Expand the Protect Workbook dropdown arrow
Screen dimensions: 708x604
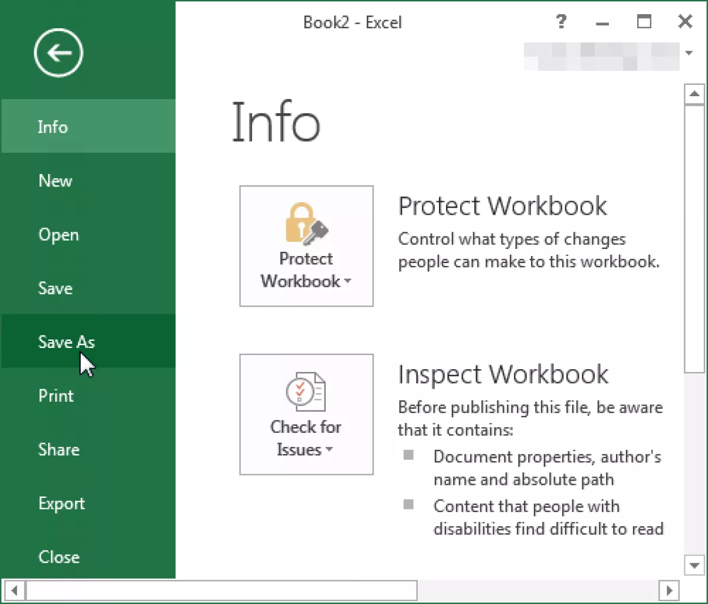(x=348, y=281)
